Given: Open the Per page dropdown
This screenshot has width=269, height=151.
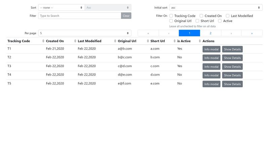Looking at the screenshot, I should (84, 33).
